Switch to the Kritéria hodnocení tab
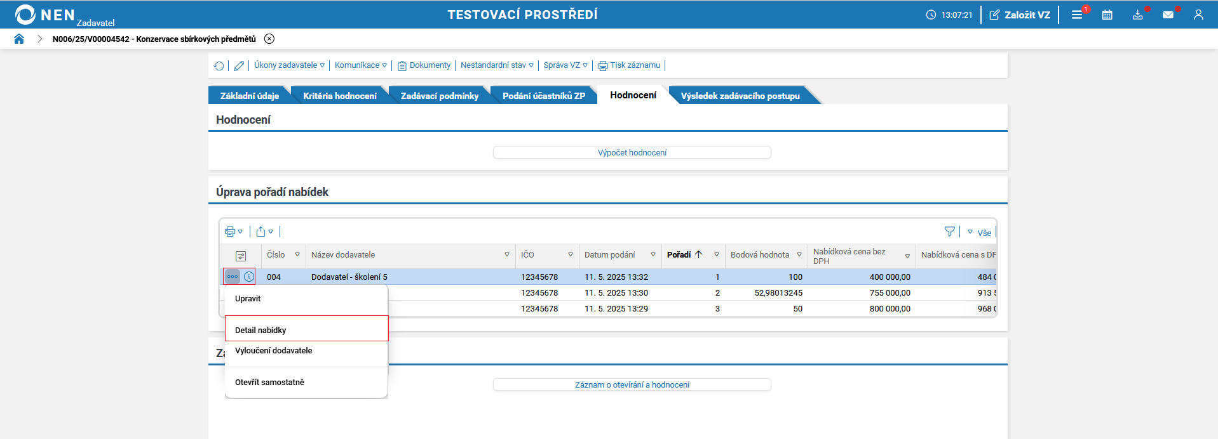1218x439 pixels. 339,96
